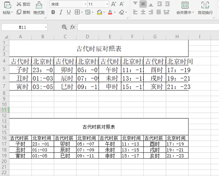Image resolution: width=219 pixels, height=176 pixels.
Task: Expand the borders dropdown arrow
Action: pyautogui.click(x=82, y=12)
